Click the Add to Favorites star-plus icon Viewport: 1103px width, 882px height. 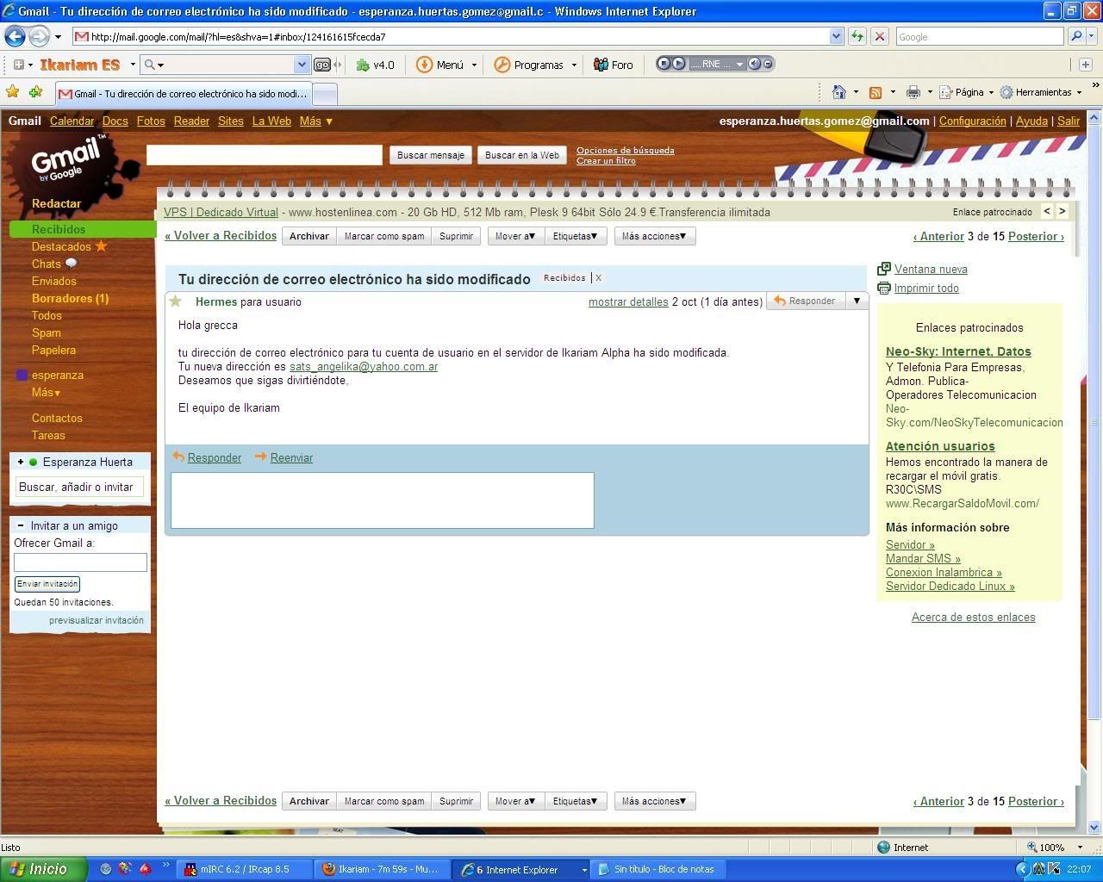(x=35, y=92)
